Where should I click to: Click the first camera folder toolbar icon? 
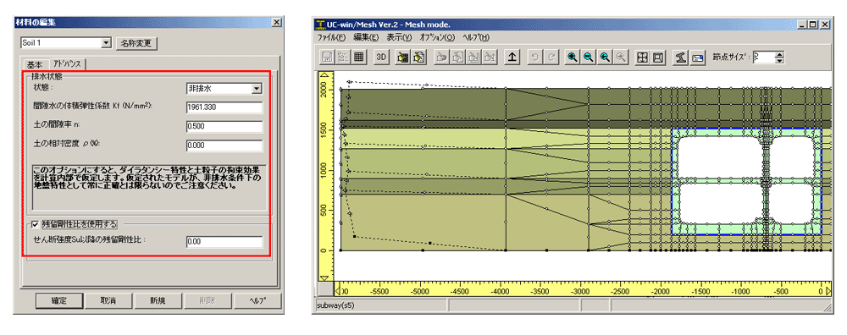coord(401,58)
